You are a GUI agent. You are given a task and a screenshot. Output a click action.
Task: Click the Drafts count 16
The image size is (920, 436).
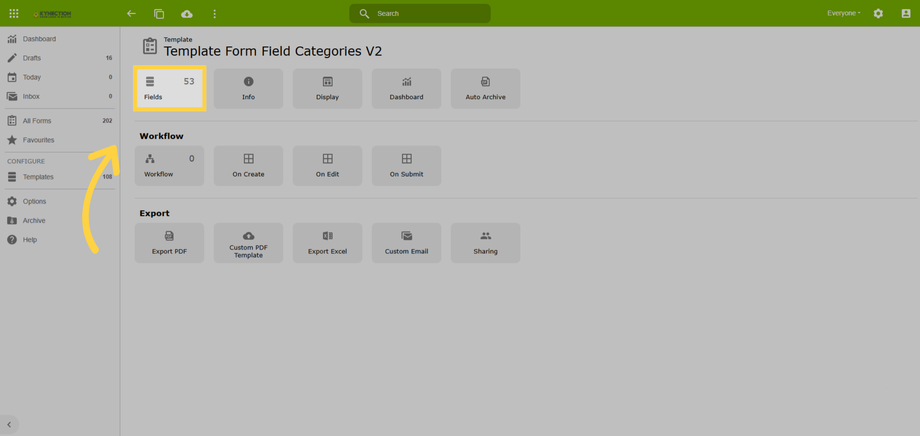point(109,58)
